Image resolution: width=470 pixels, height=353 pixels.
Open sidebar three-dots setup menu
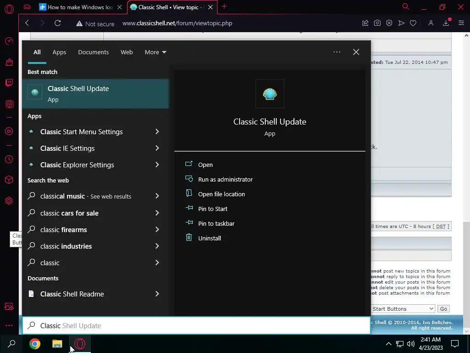[x=9, y=325]
